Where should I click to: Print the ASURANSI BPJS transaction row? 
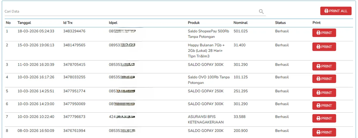tap(324, 118)
